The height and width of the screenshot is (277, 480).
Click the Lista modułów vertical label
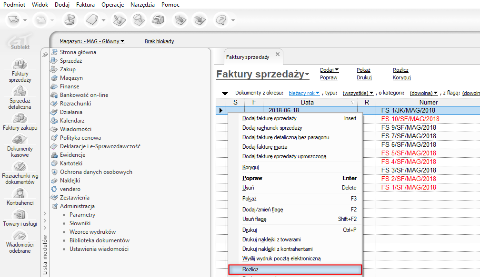(x=45, y=254)
